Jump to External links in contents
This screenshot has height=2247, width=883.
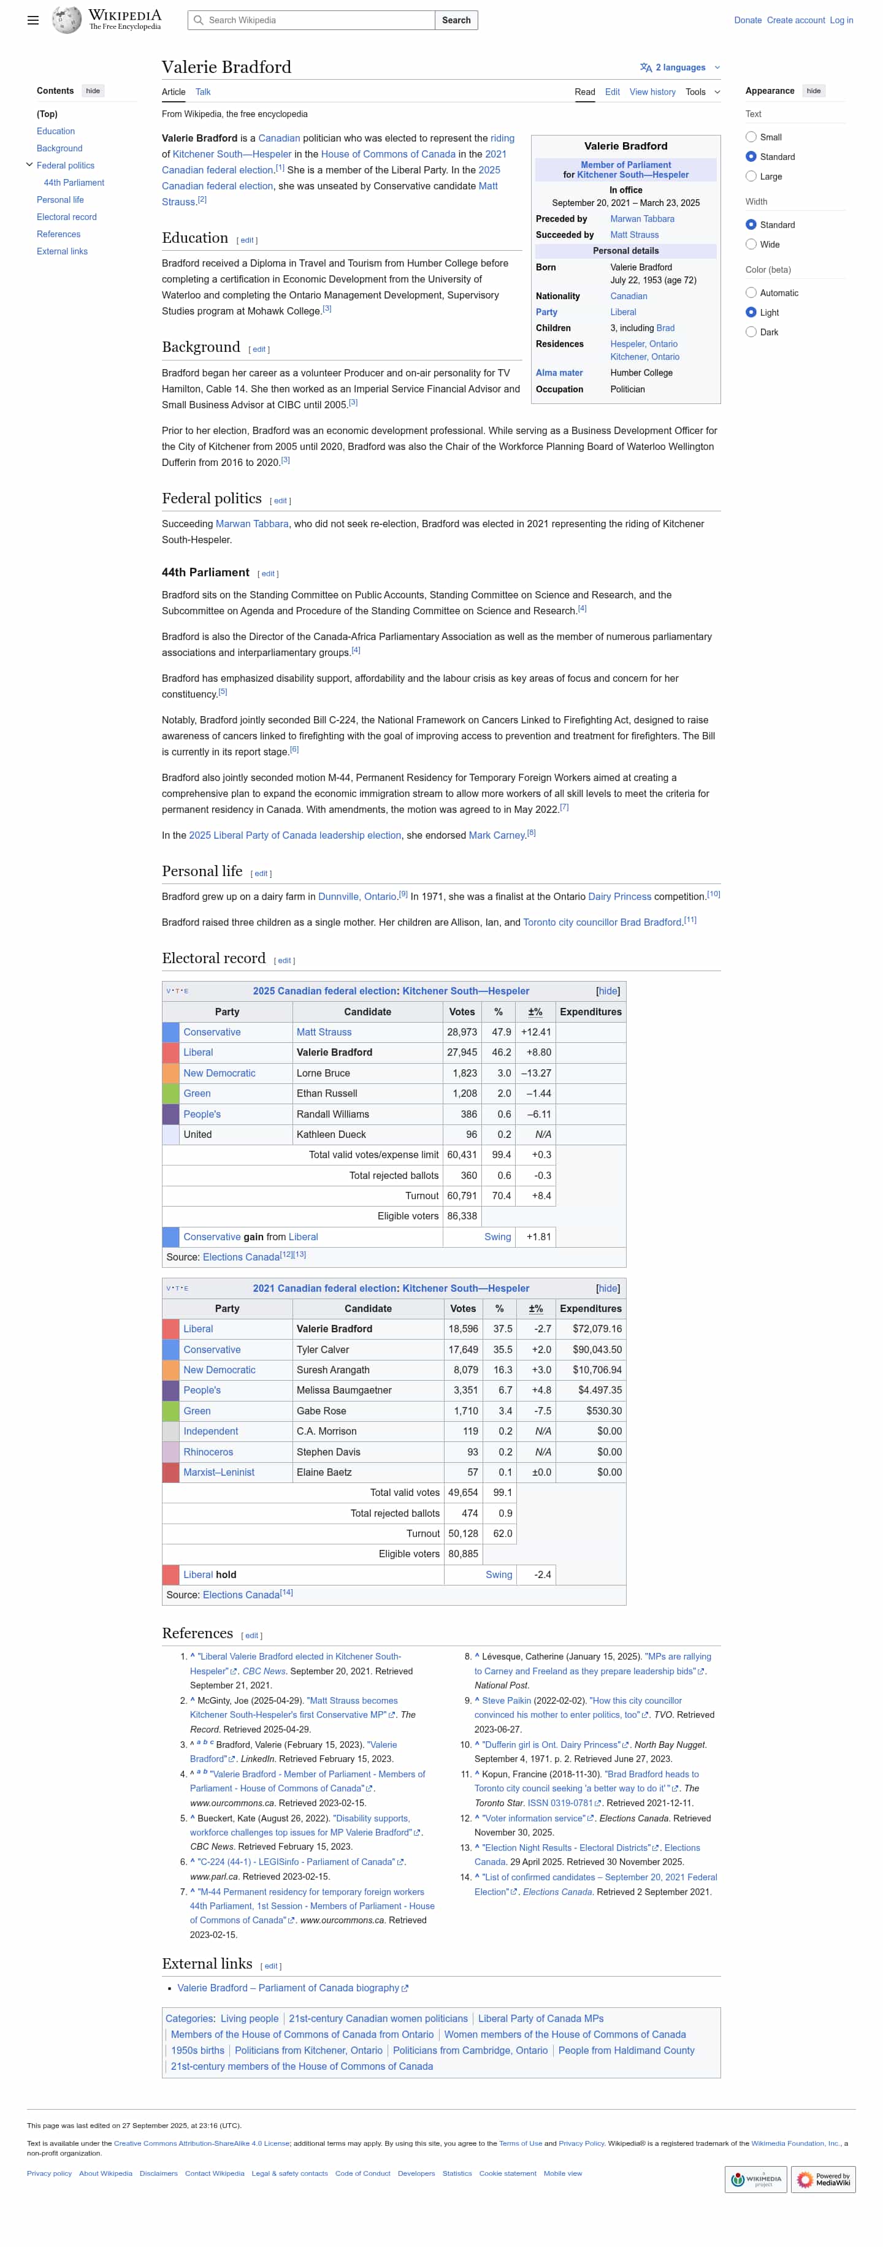(x=62, y=251)
